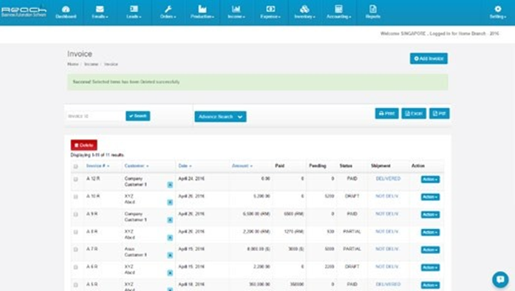Toggle the select-all checkbox in table header

pos(75,166)
